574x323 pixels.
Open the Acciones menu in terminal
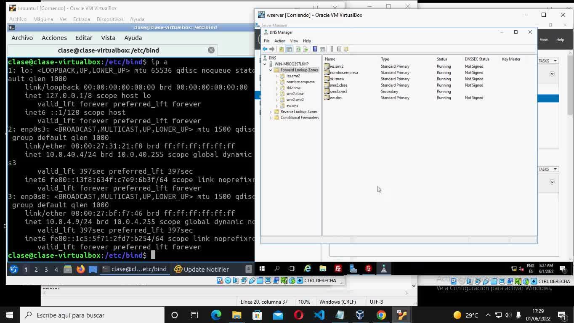(x=54, y=38)
